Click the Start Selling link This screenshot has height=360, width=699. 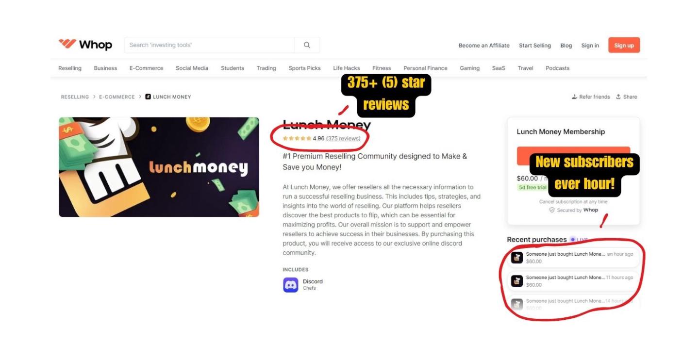(x=535, y=46)
